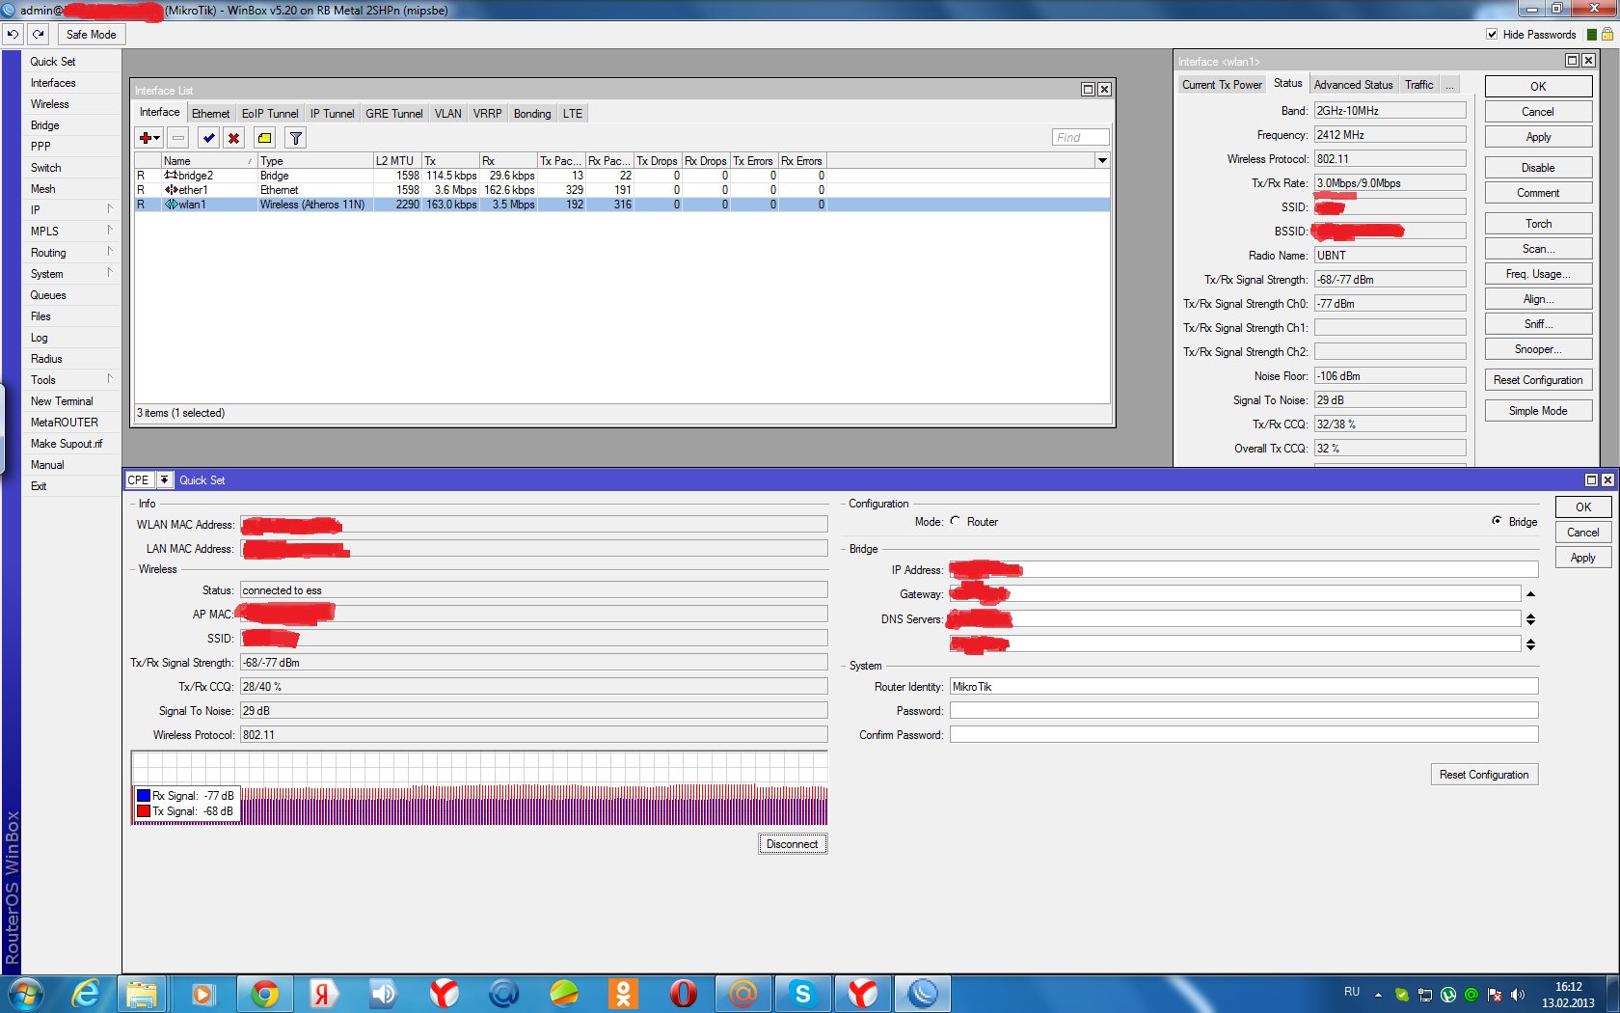Click the Find field in Interface List
Viewport: 1620px width, 1013px height.
coord(1080,138)
